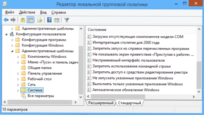Viewport: 204px width, 115px height.
Task: Click the up one level folder icon
Action: (x=23, y=20)
